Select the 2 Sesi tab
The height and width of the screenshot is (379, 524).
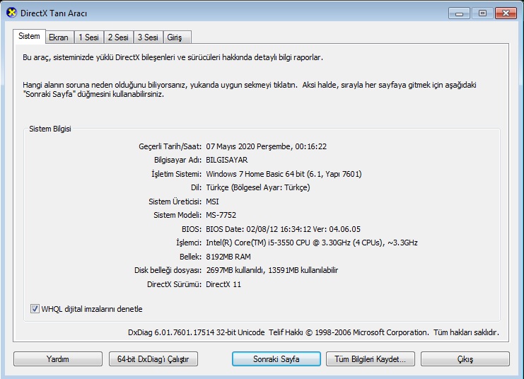[118, 37]
